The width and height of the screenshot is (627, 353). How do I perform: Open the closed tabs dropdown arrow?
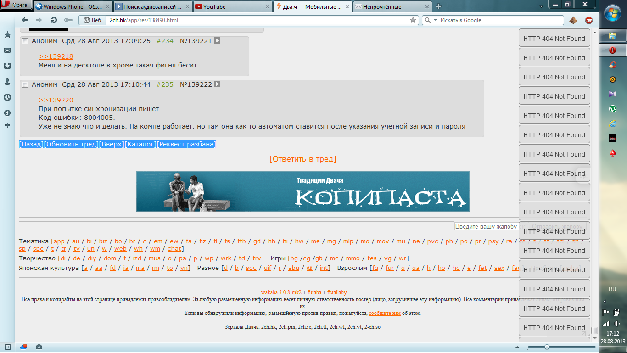(x=542, y=6)
